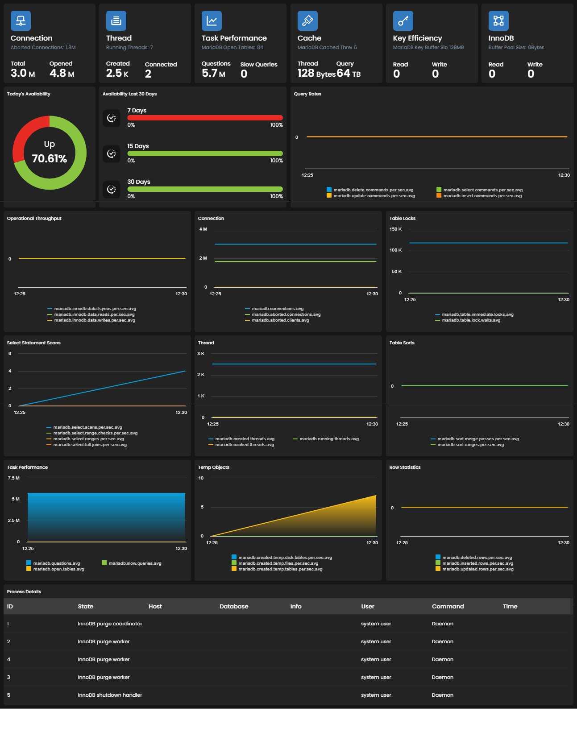Toggle mariadb.delete.commands.per.sec.avg legend entry

click(x=370, y=190)
